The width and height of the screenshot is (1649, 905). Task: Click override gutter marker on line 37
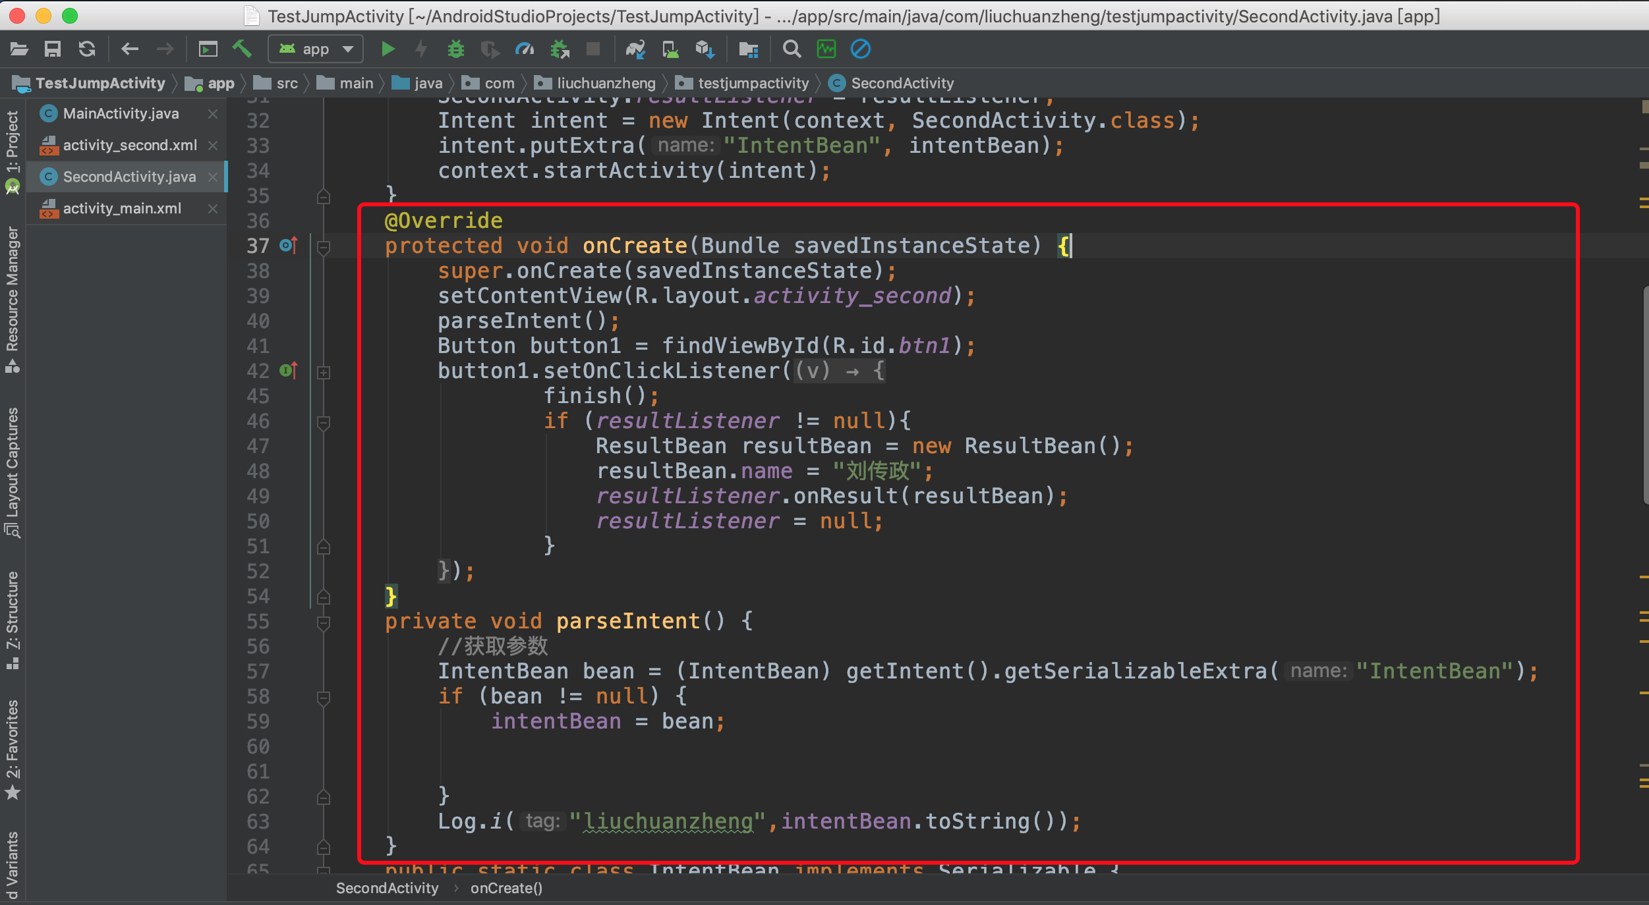288,246
